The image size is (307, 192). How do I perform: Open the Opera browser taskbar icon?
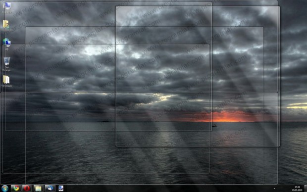(x=27, y=188)
